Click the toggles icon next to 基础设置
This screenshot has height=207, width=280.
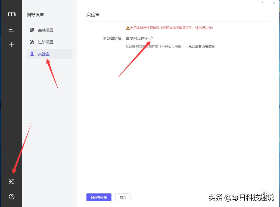[32, 30]
